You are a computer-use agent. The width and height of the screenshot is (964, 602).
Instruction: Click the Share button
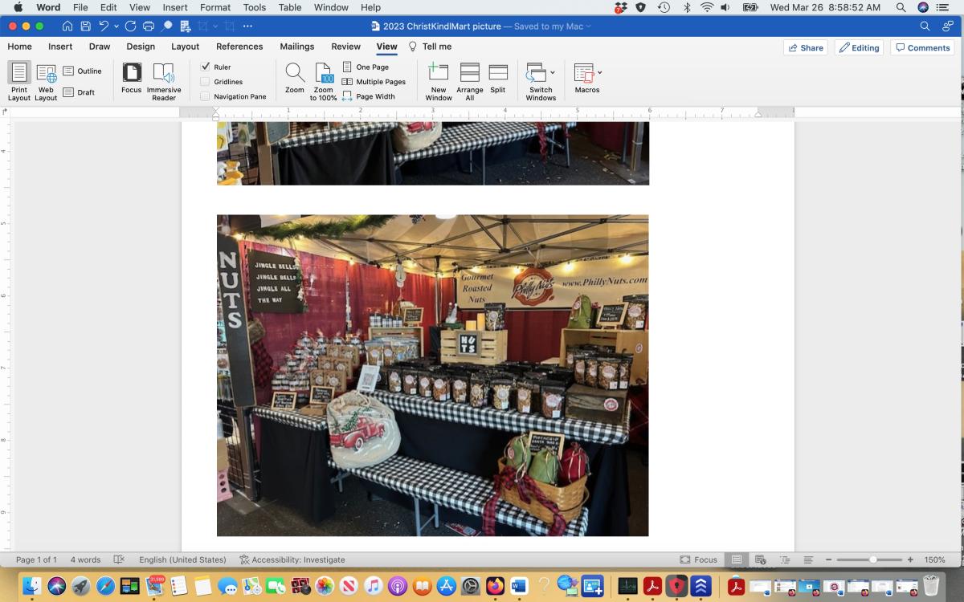806,47
